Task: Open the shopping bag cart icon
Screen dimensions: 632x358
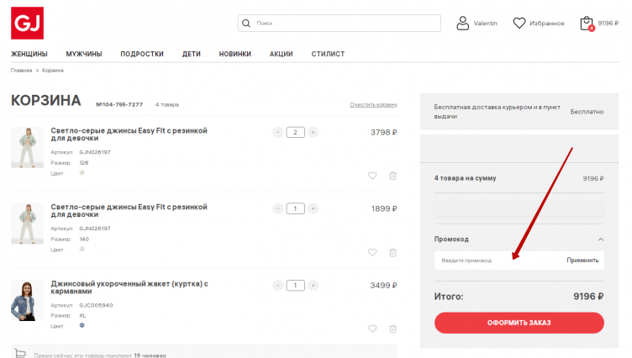Action: [587, 24]
